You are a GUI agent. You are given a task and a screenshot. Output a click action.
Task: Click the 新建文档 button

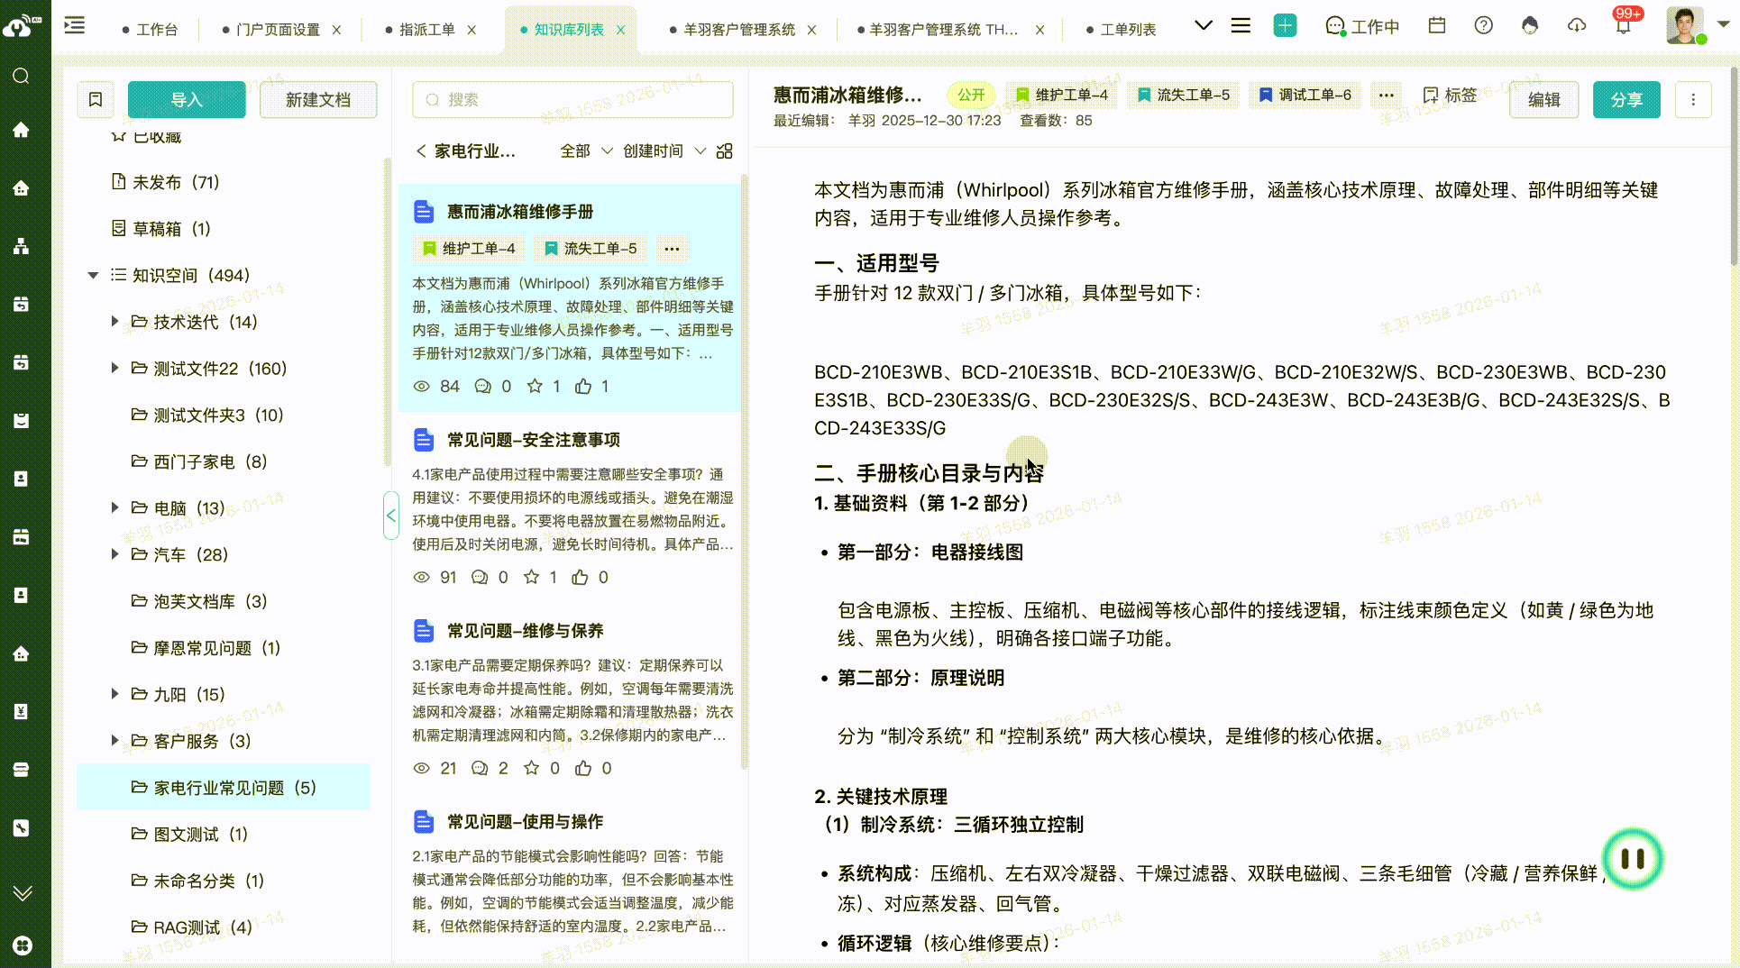[318, 99]
